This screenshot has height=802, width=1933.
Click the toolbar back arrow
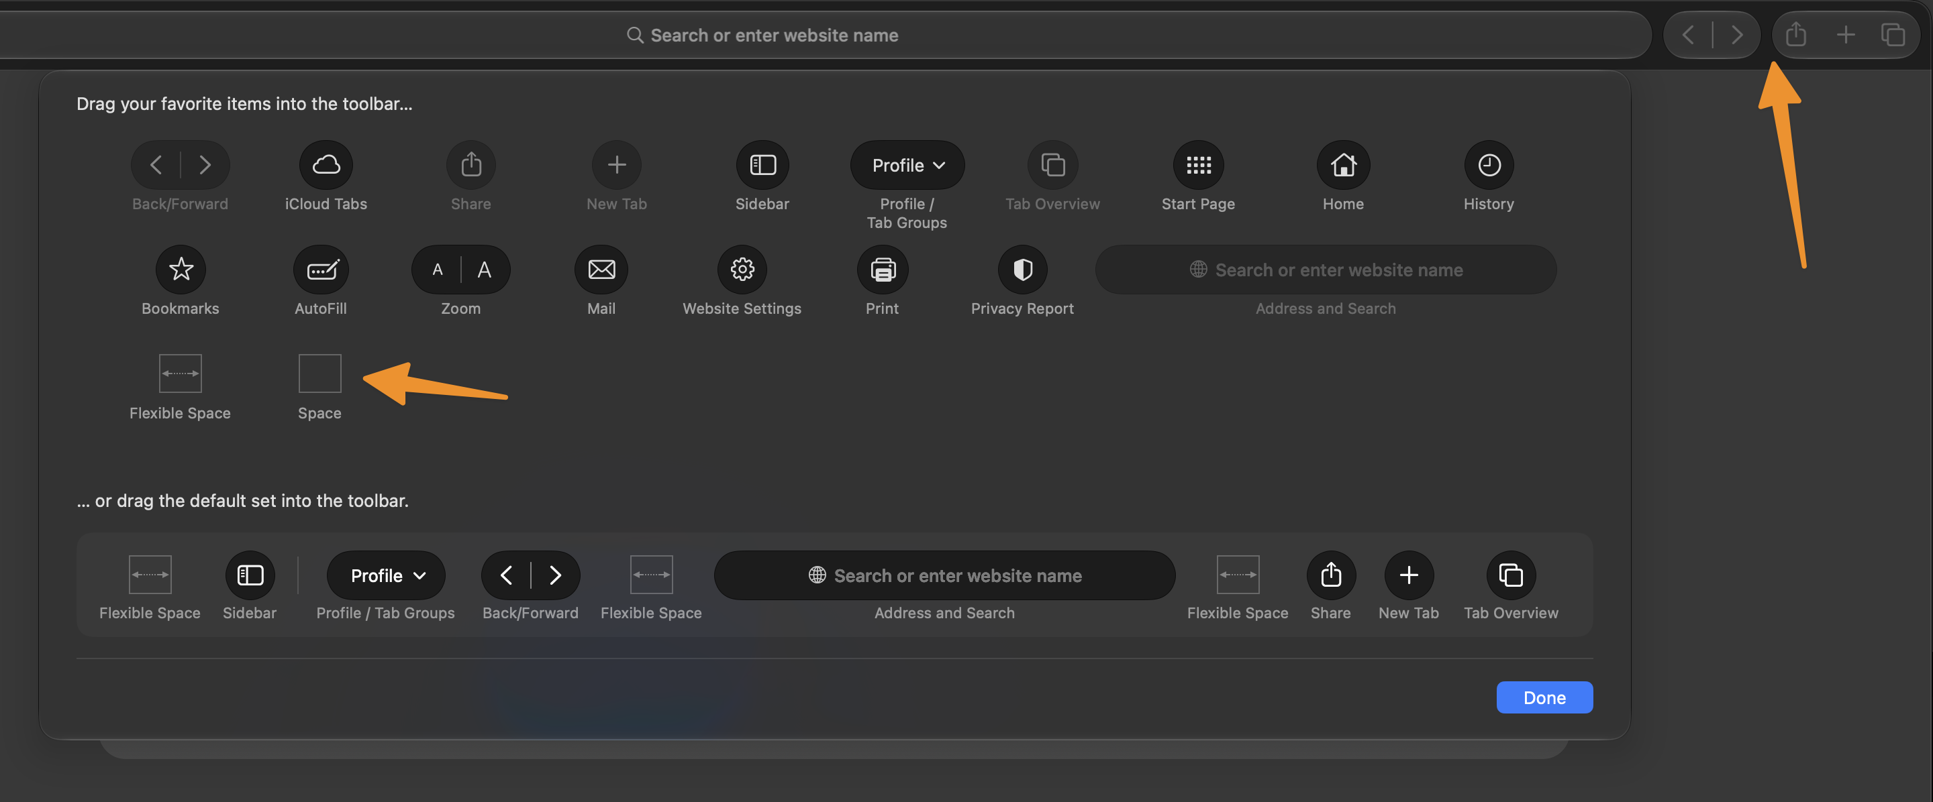[x=1687, y=34]
